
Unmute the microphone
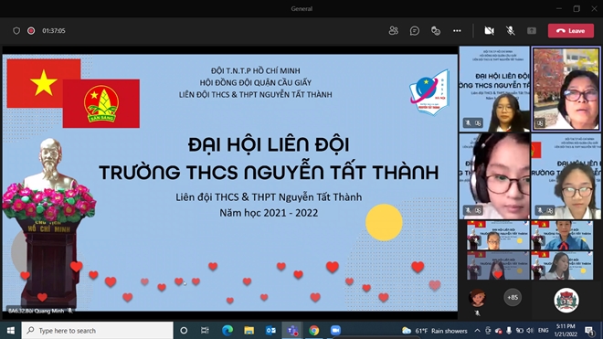tap(511, 30)
